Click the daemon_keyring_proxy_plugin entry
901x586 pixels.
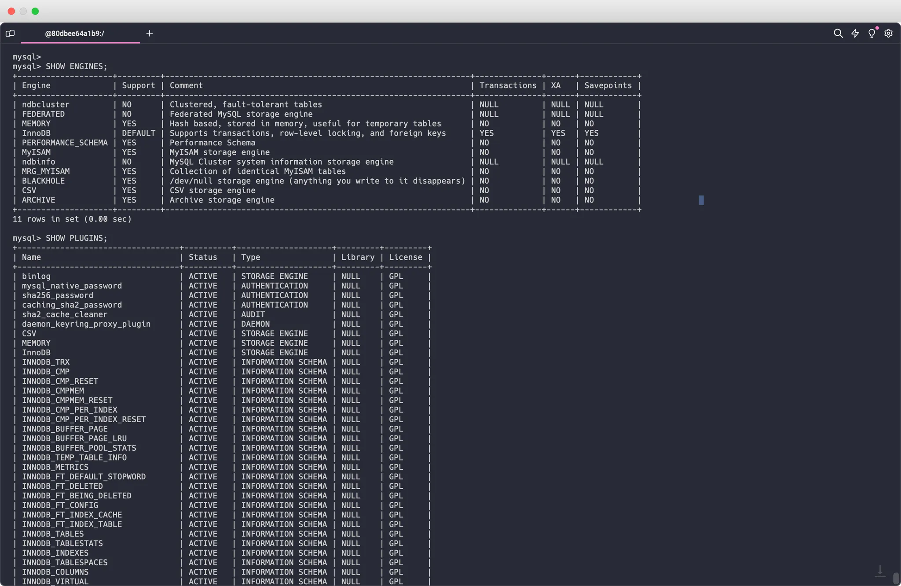tap(86, 324)
